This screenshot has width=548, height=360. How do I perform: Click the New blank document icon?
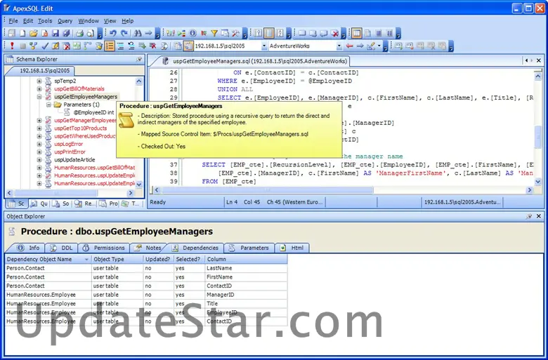point(22,34)
